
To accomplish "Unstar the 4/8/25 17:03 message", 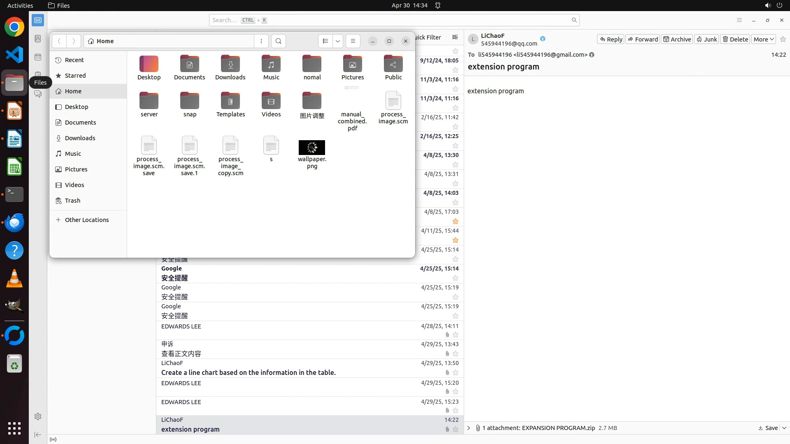I will point(455,221).
